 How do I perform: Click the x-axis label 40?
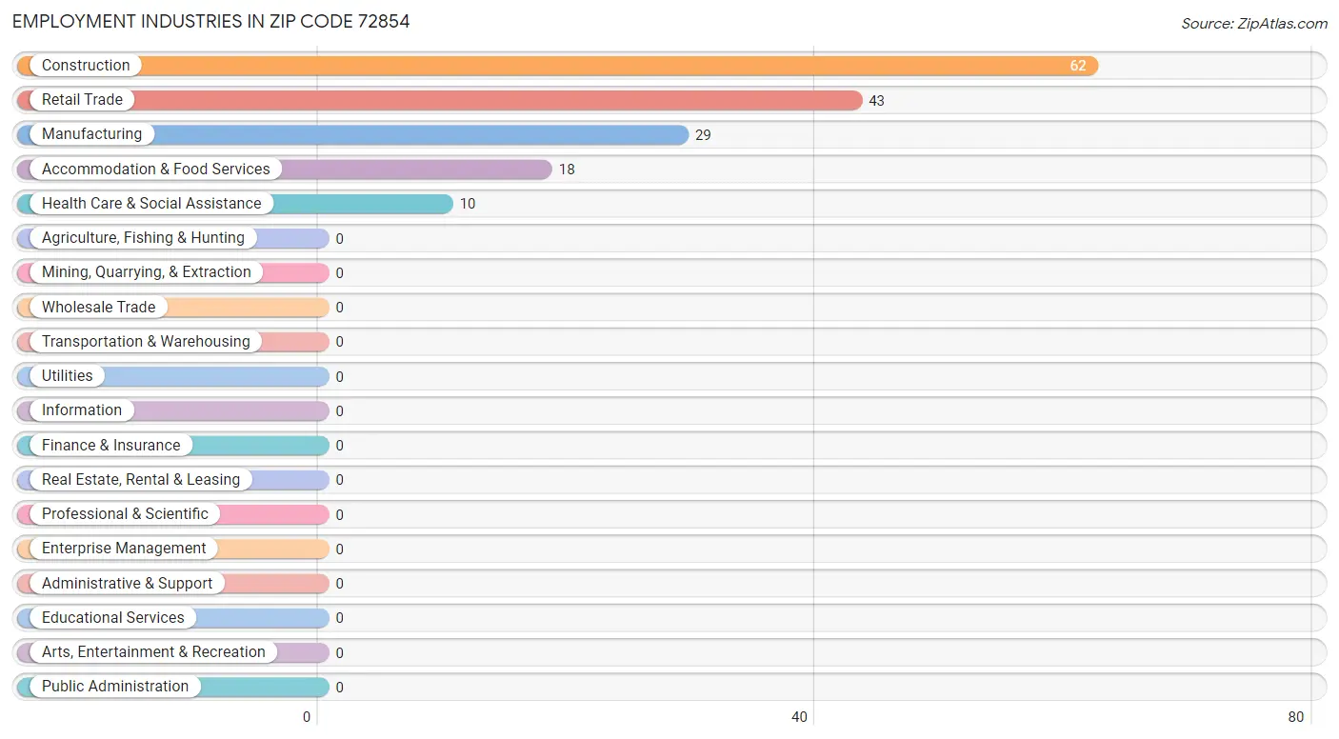click(x=800, y=717)
